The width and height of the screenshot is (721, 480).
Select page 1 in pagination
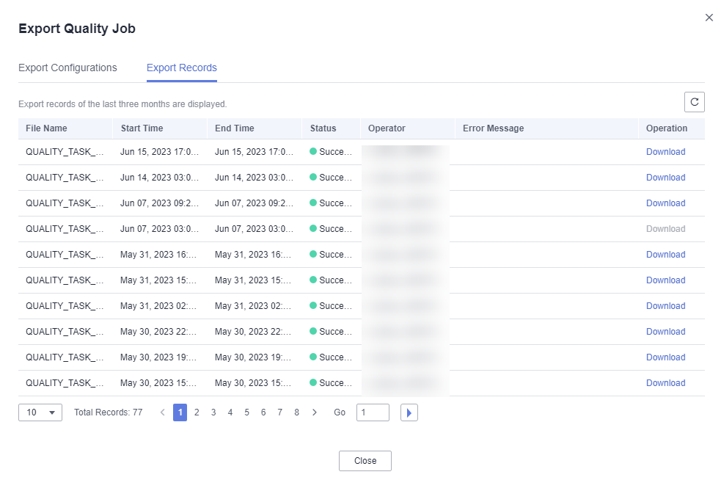point(180,412)
